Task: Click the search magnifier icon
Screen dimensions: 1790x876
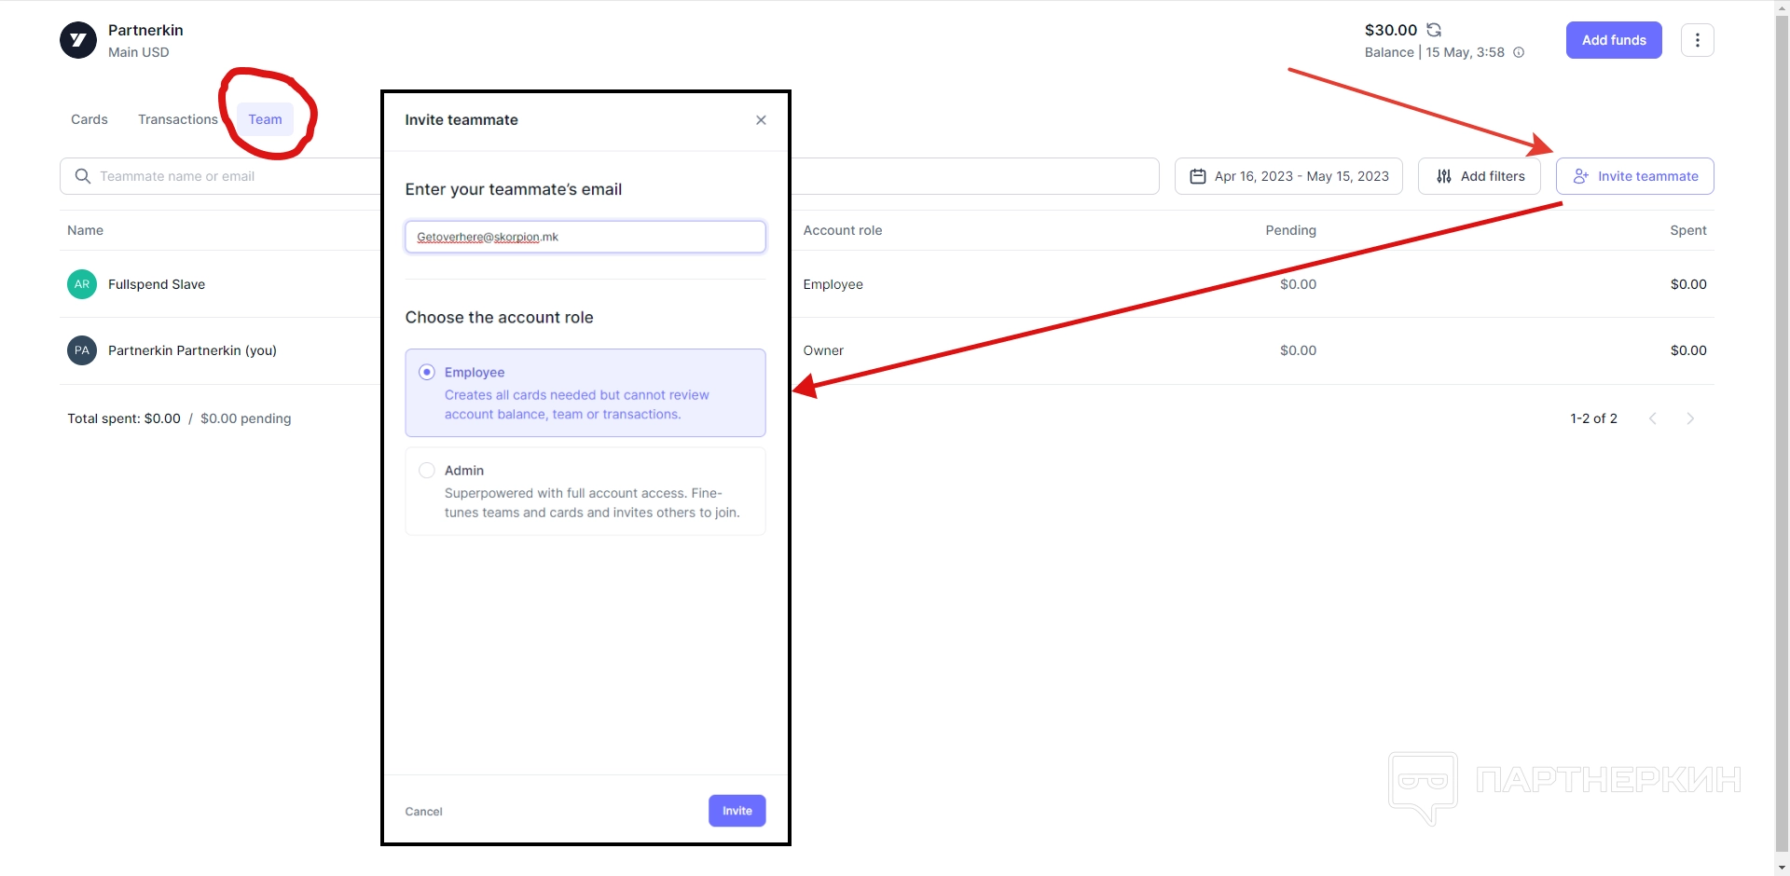Action: pyautogui.click(x=83, y=176)
